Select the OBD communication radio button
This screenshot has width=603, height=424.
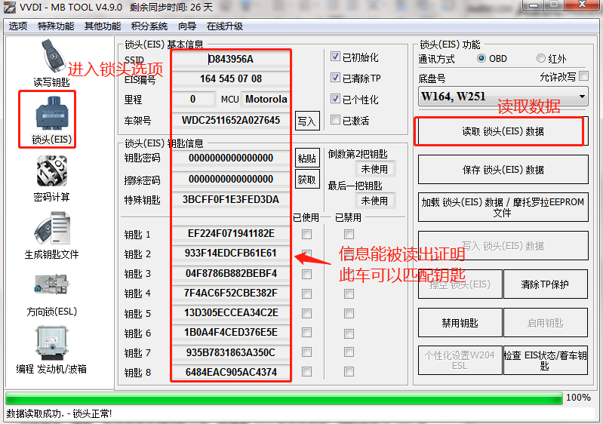[x=481, y=58]
